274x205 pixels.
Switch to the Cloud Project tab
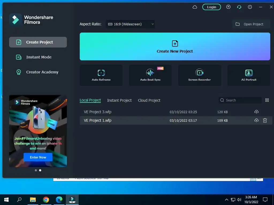coord(149,100)
